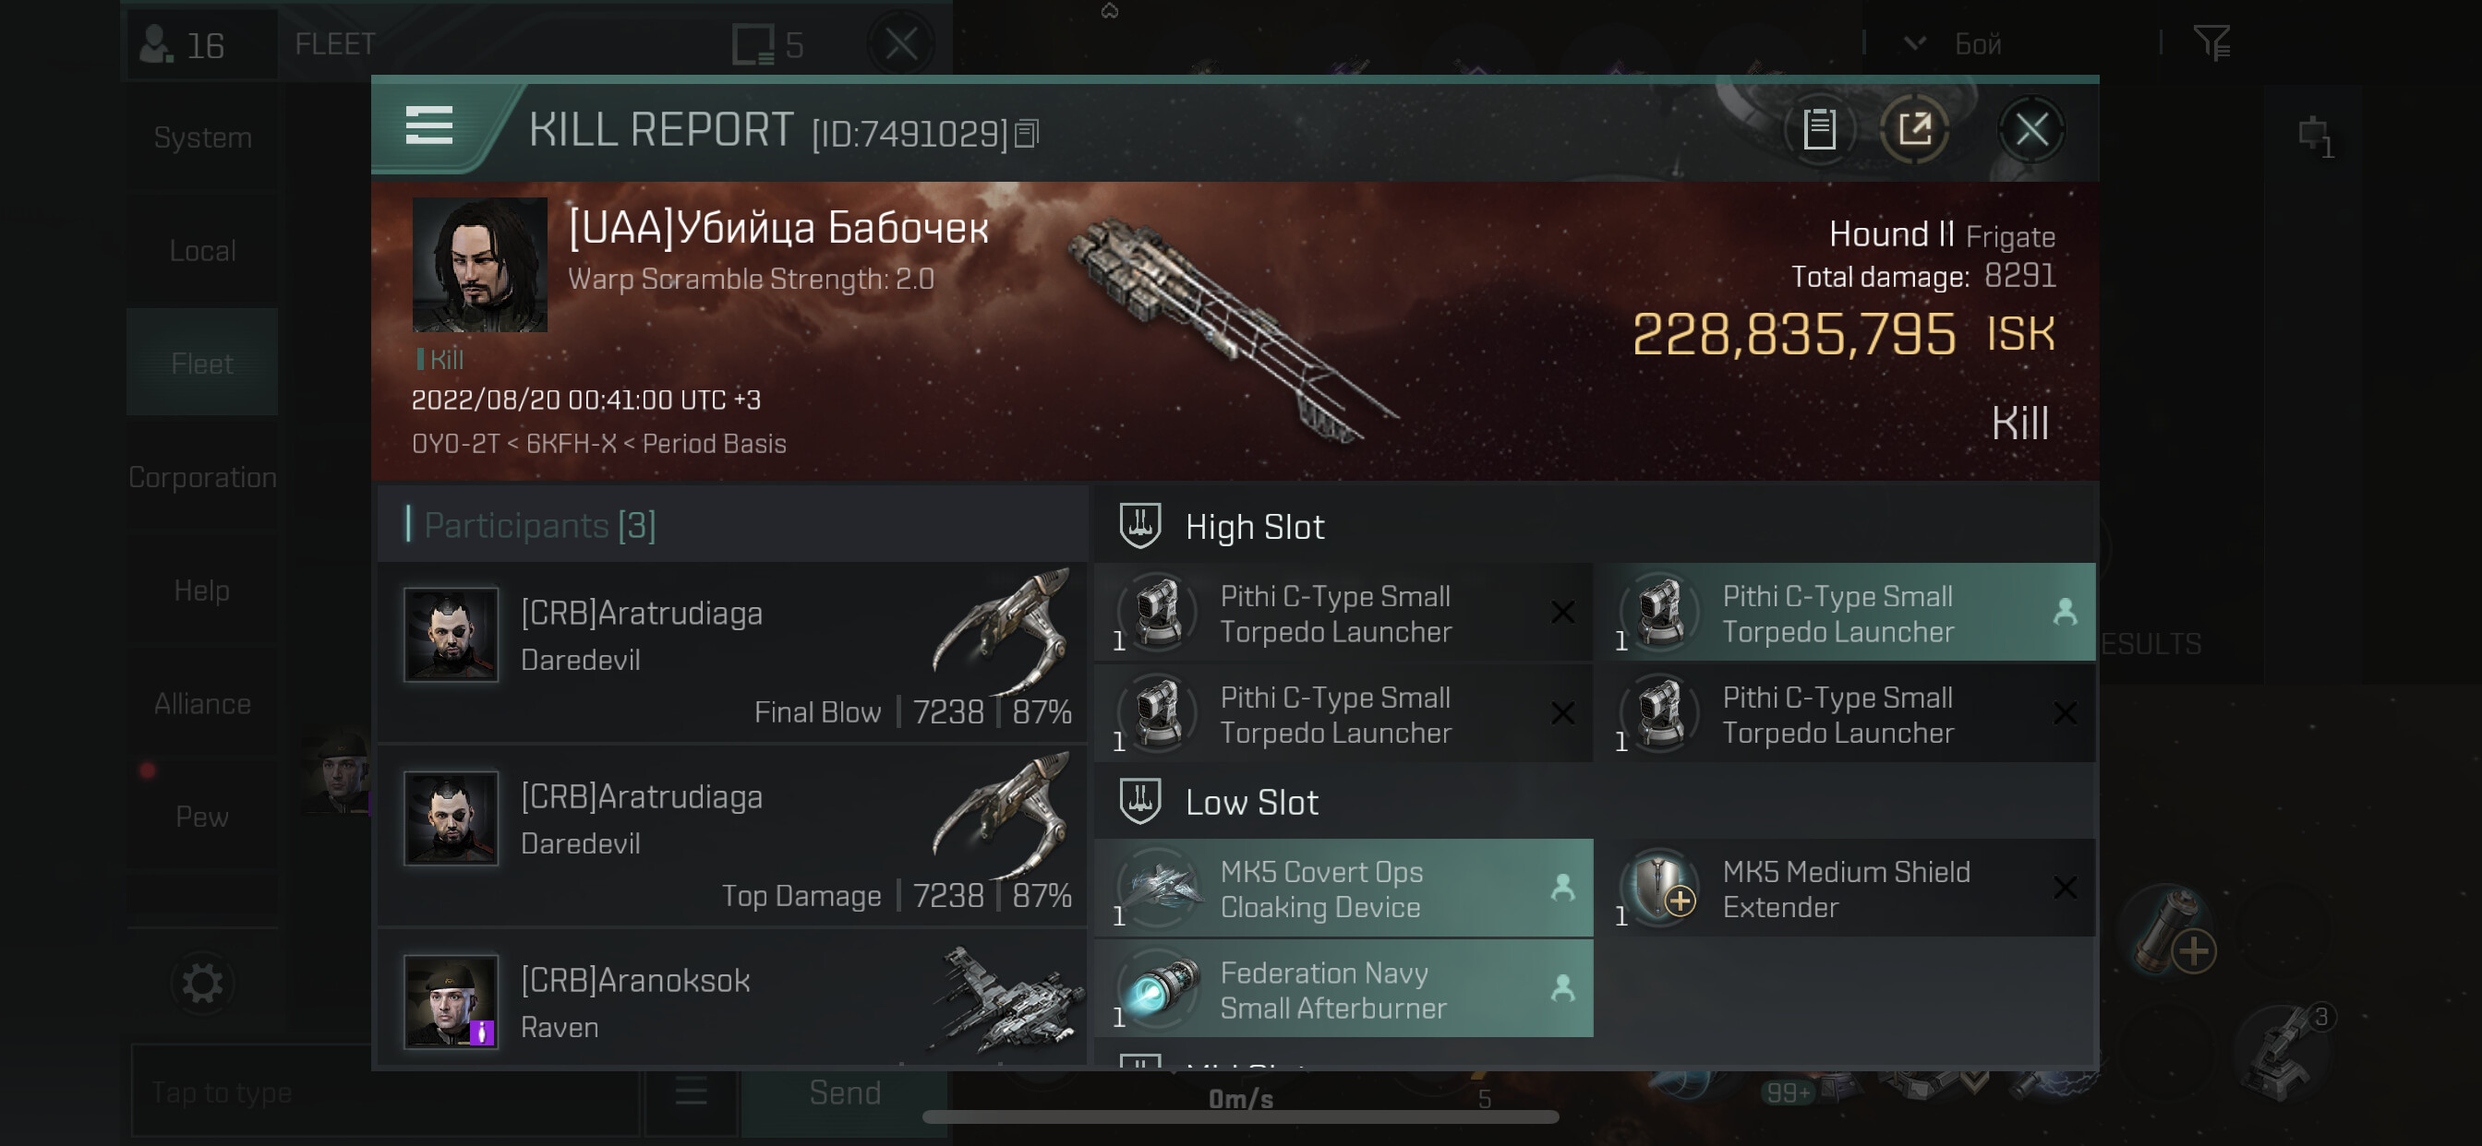Open the kill report hamburger menu
2482x1146 pixels.
click(x=428, y=126)
